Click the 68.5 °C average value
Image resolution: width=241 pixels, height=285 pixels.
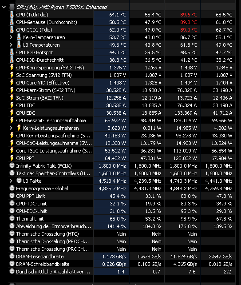click(x=224, y=15)
